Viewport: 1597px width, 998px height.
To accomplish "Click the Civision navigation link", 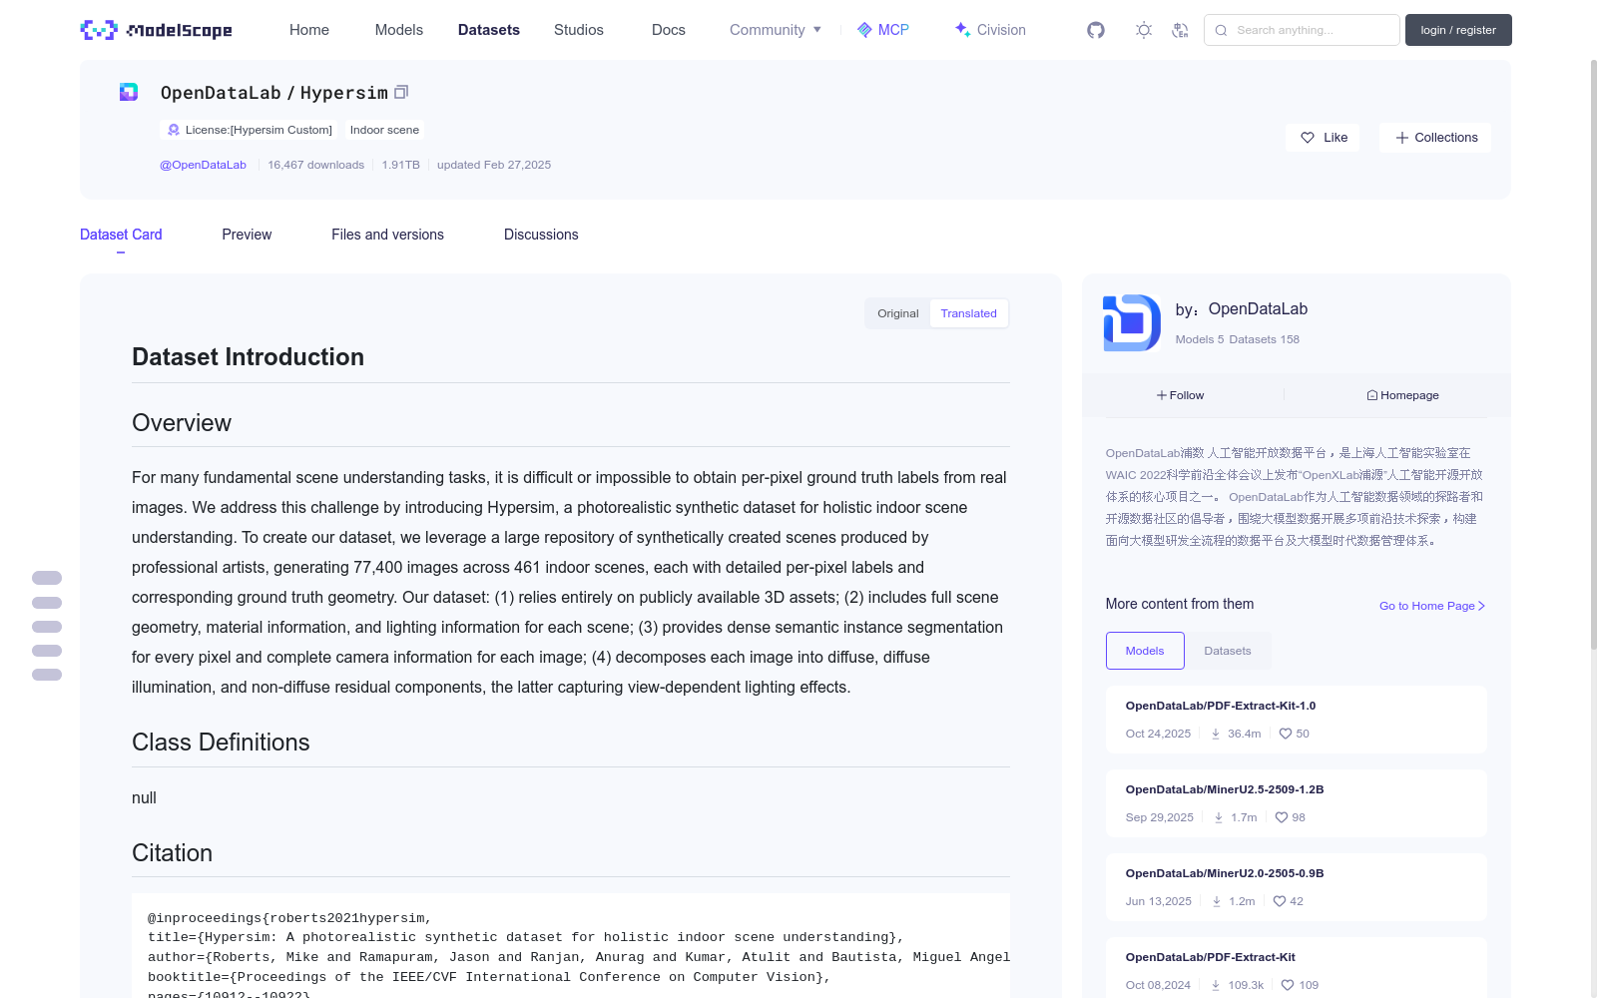I will 990,30.
